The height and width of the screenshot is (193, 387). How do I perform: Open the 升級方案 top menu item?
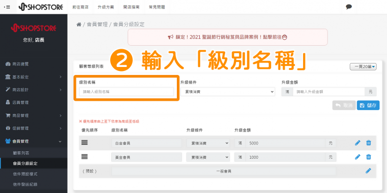106,7
